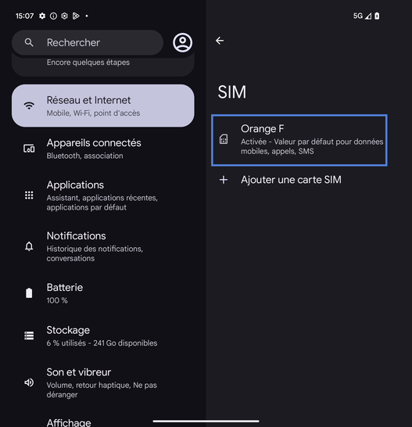
Task: Tap the Applications grid icon
Action: coord(29,195)
